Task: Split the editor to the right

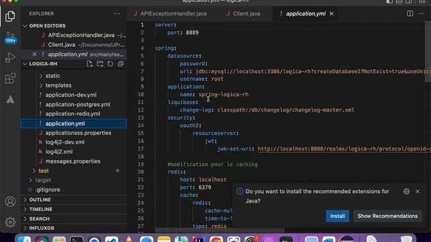Action: (x=410, y=13)
